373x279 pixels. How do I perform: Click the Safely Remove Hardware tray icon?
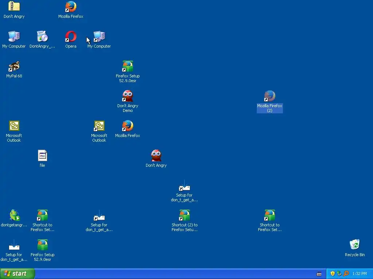[x=339, y=274]
